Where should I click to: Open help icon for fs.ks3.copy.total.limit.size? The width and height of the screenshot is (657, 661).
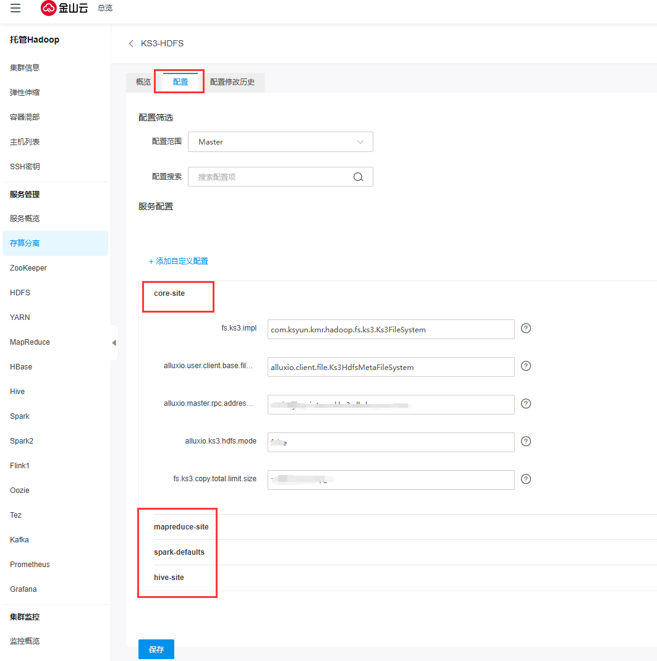(526, 479)
